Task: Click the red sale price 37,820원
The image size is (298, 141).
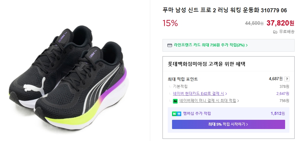Action: pyautogui.click(x=280, y=23)
